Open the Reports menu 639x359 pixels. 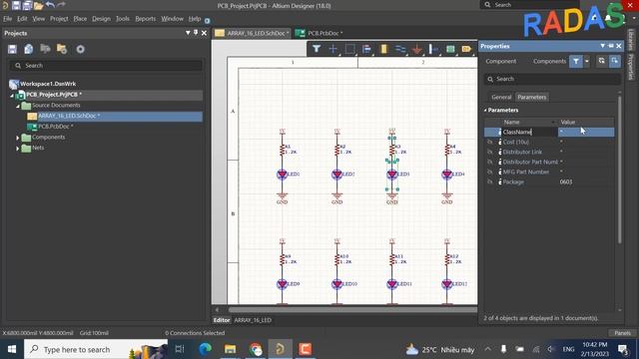pos(145,19)
